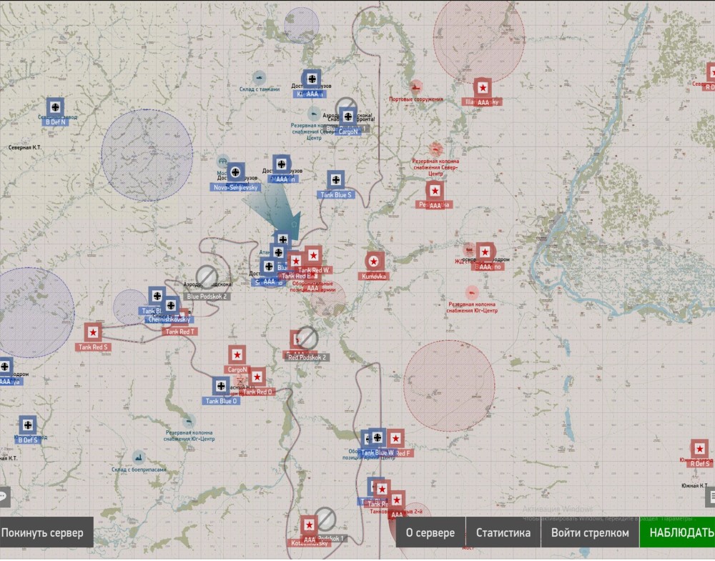Image resolution: width=715 pixels, height=561 pixels.
Task: Click the Blue Podskok 2 label
Action: (x=207, y=297)
